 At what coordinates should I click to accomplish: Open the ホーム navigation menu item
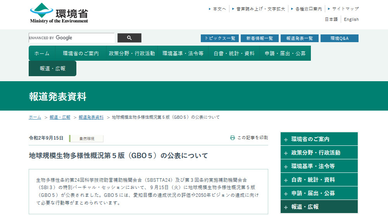tap(42, 53)
